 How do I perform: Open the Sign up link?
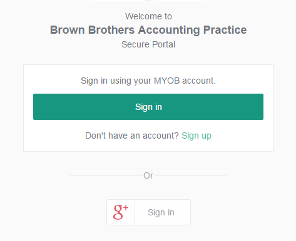(196, 135)
